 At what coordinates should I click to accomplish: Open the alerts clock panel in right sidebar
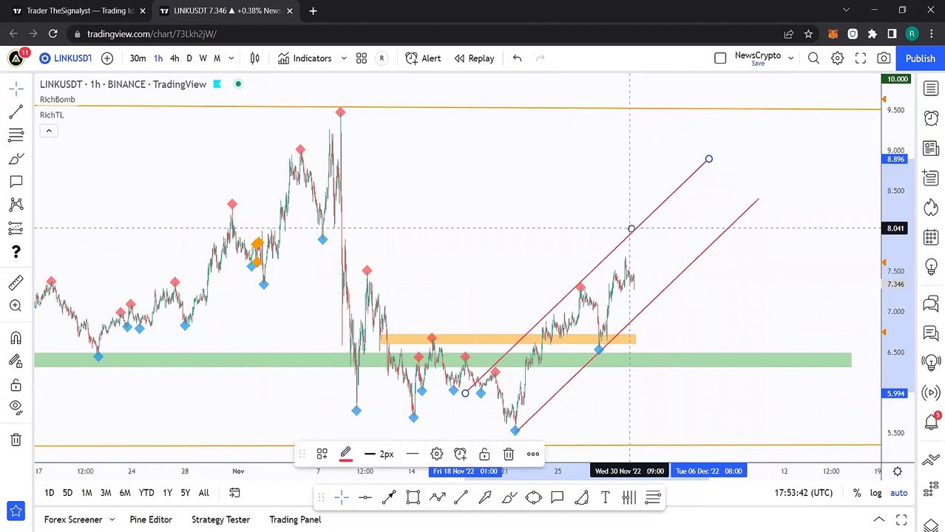[x=930, y=118]
